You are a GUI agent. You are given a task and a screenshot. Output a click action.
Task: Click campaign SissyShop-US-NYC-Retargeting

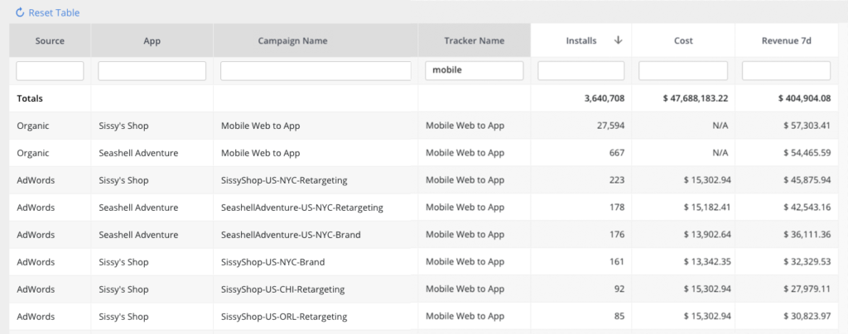284,180
